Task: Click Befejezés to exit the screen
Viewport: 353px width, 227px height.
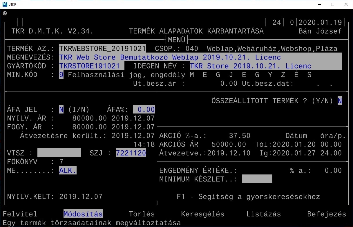Action: (x=326, y=214)
